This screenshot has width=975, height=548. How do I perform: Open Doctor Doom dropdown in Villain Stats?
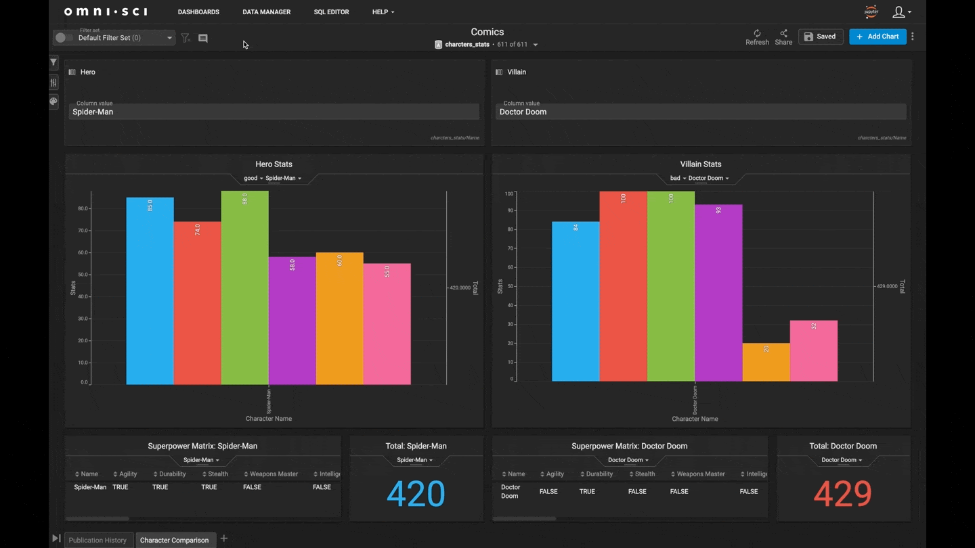708,179
